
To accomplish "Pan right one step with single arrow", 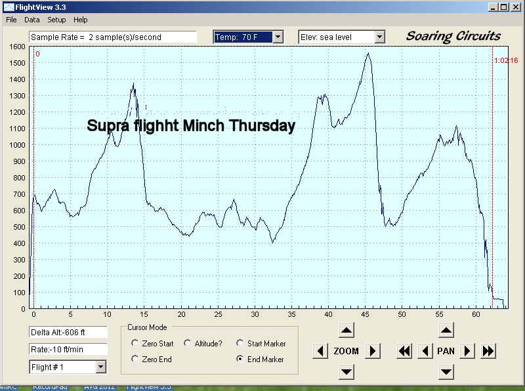I will click(x=467, y=351).
